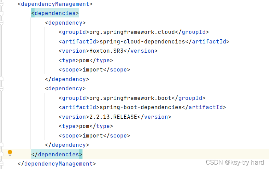The height and width of the screenshot is (169, 269).
Task: Click </dependency> closing tag after spring-cloud block
Action: pos(67,79)
